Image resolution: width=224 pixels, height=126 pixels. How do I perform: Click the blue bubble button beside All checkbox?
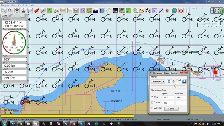pos(184,81)
